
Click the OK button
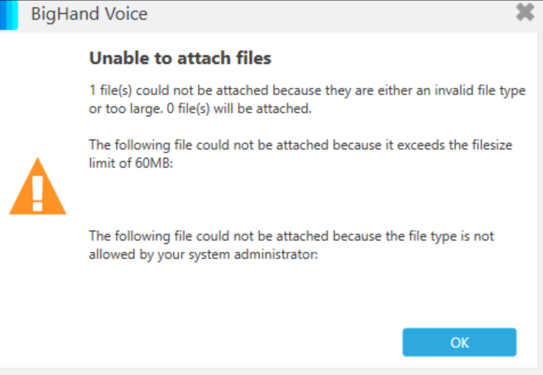[459, 342]
